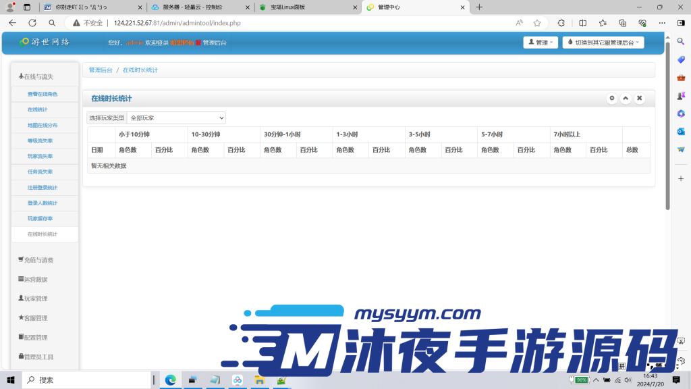Collapse the 在线时长统计 panel with its chevron

tap(626, 98)
